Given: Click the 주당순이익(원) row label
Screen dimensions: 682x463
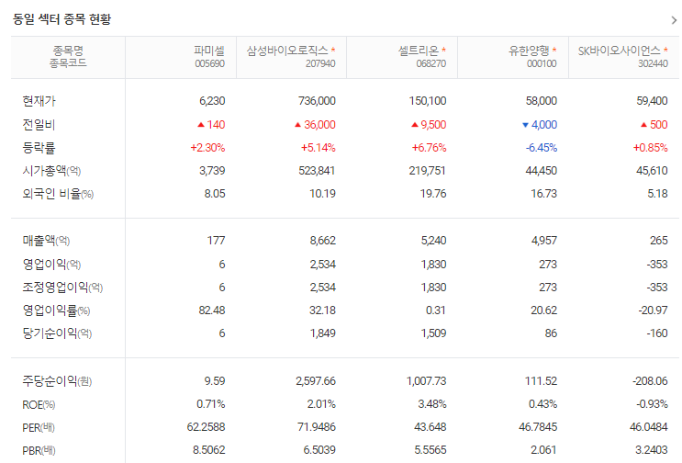Looking at the screenshot, I should (x=57, y=381).
